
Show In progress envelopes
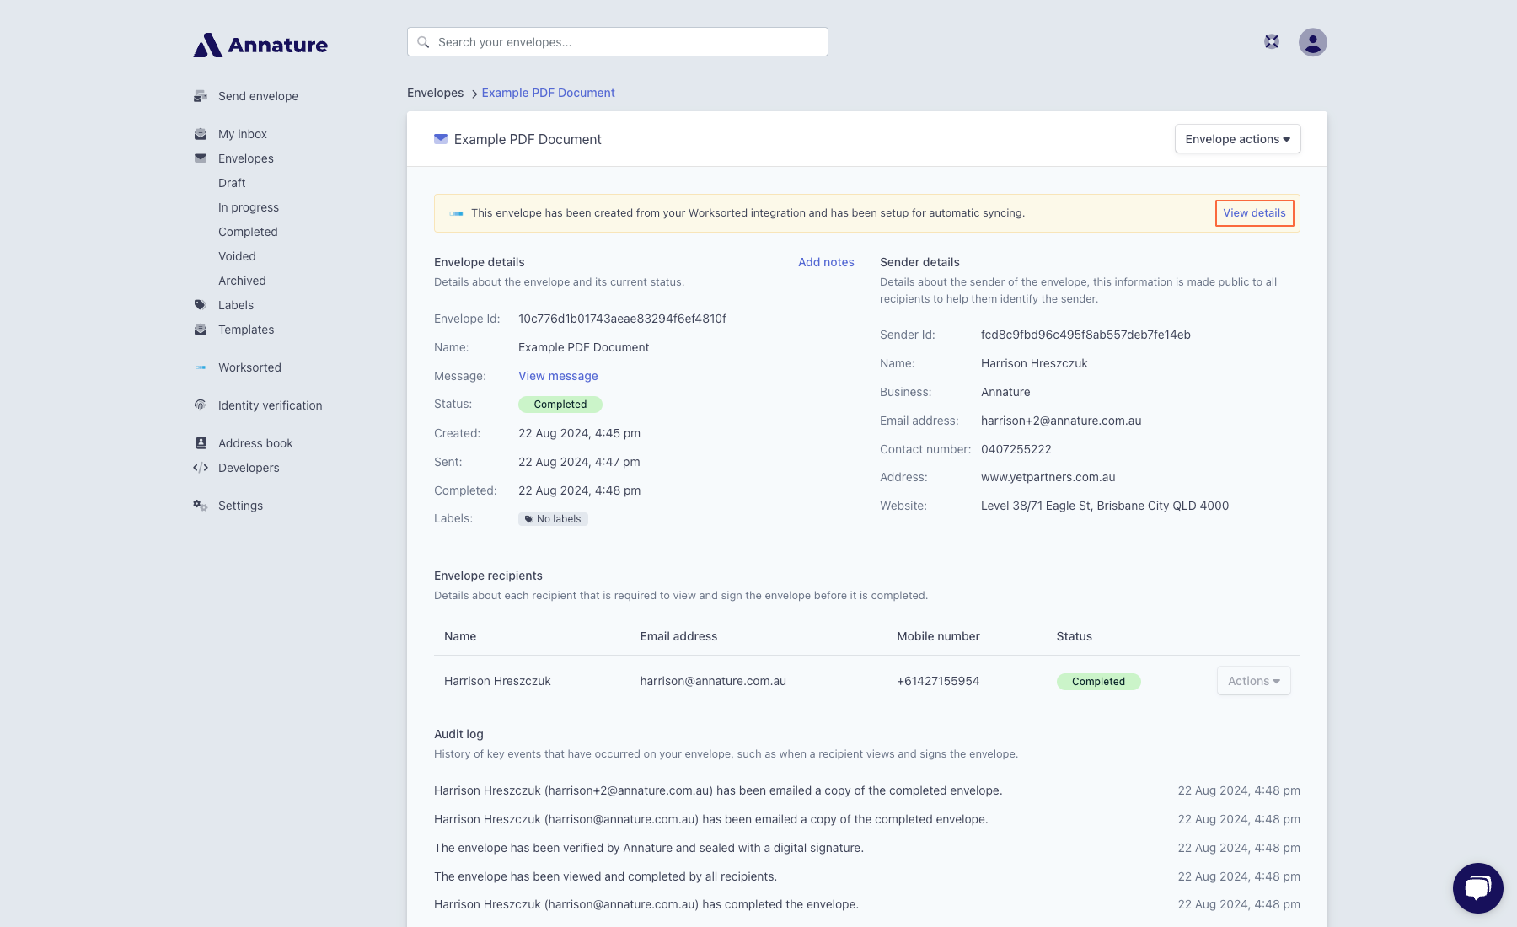pyautogui.click(x=249, y=207)
